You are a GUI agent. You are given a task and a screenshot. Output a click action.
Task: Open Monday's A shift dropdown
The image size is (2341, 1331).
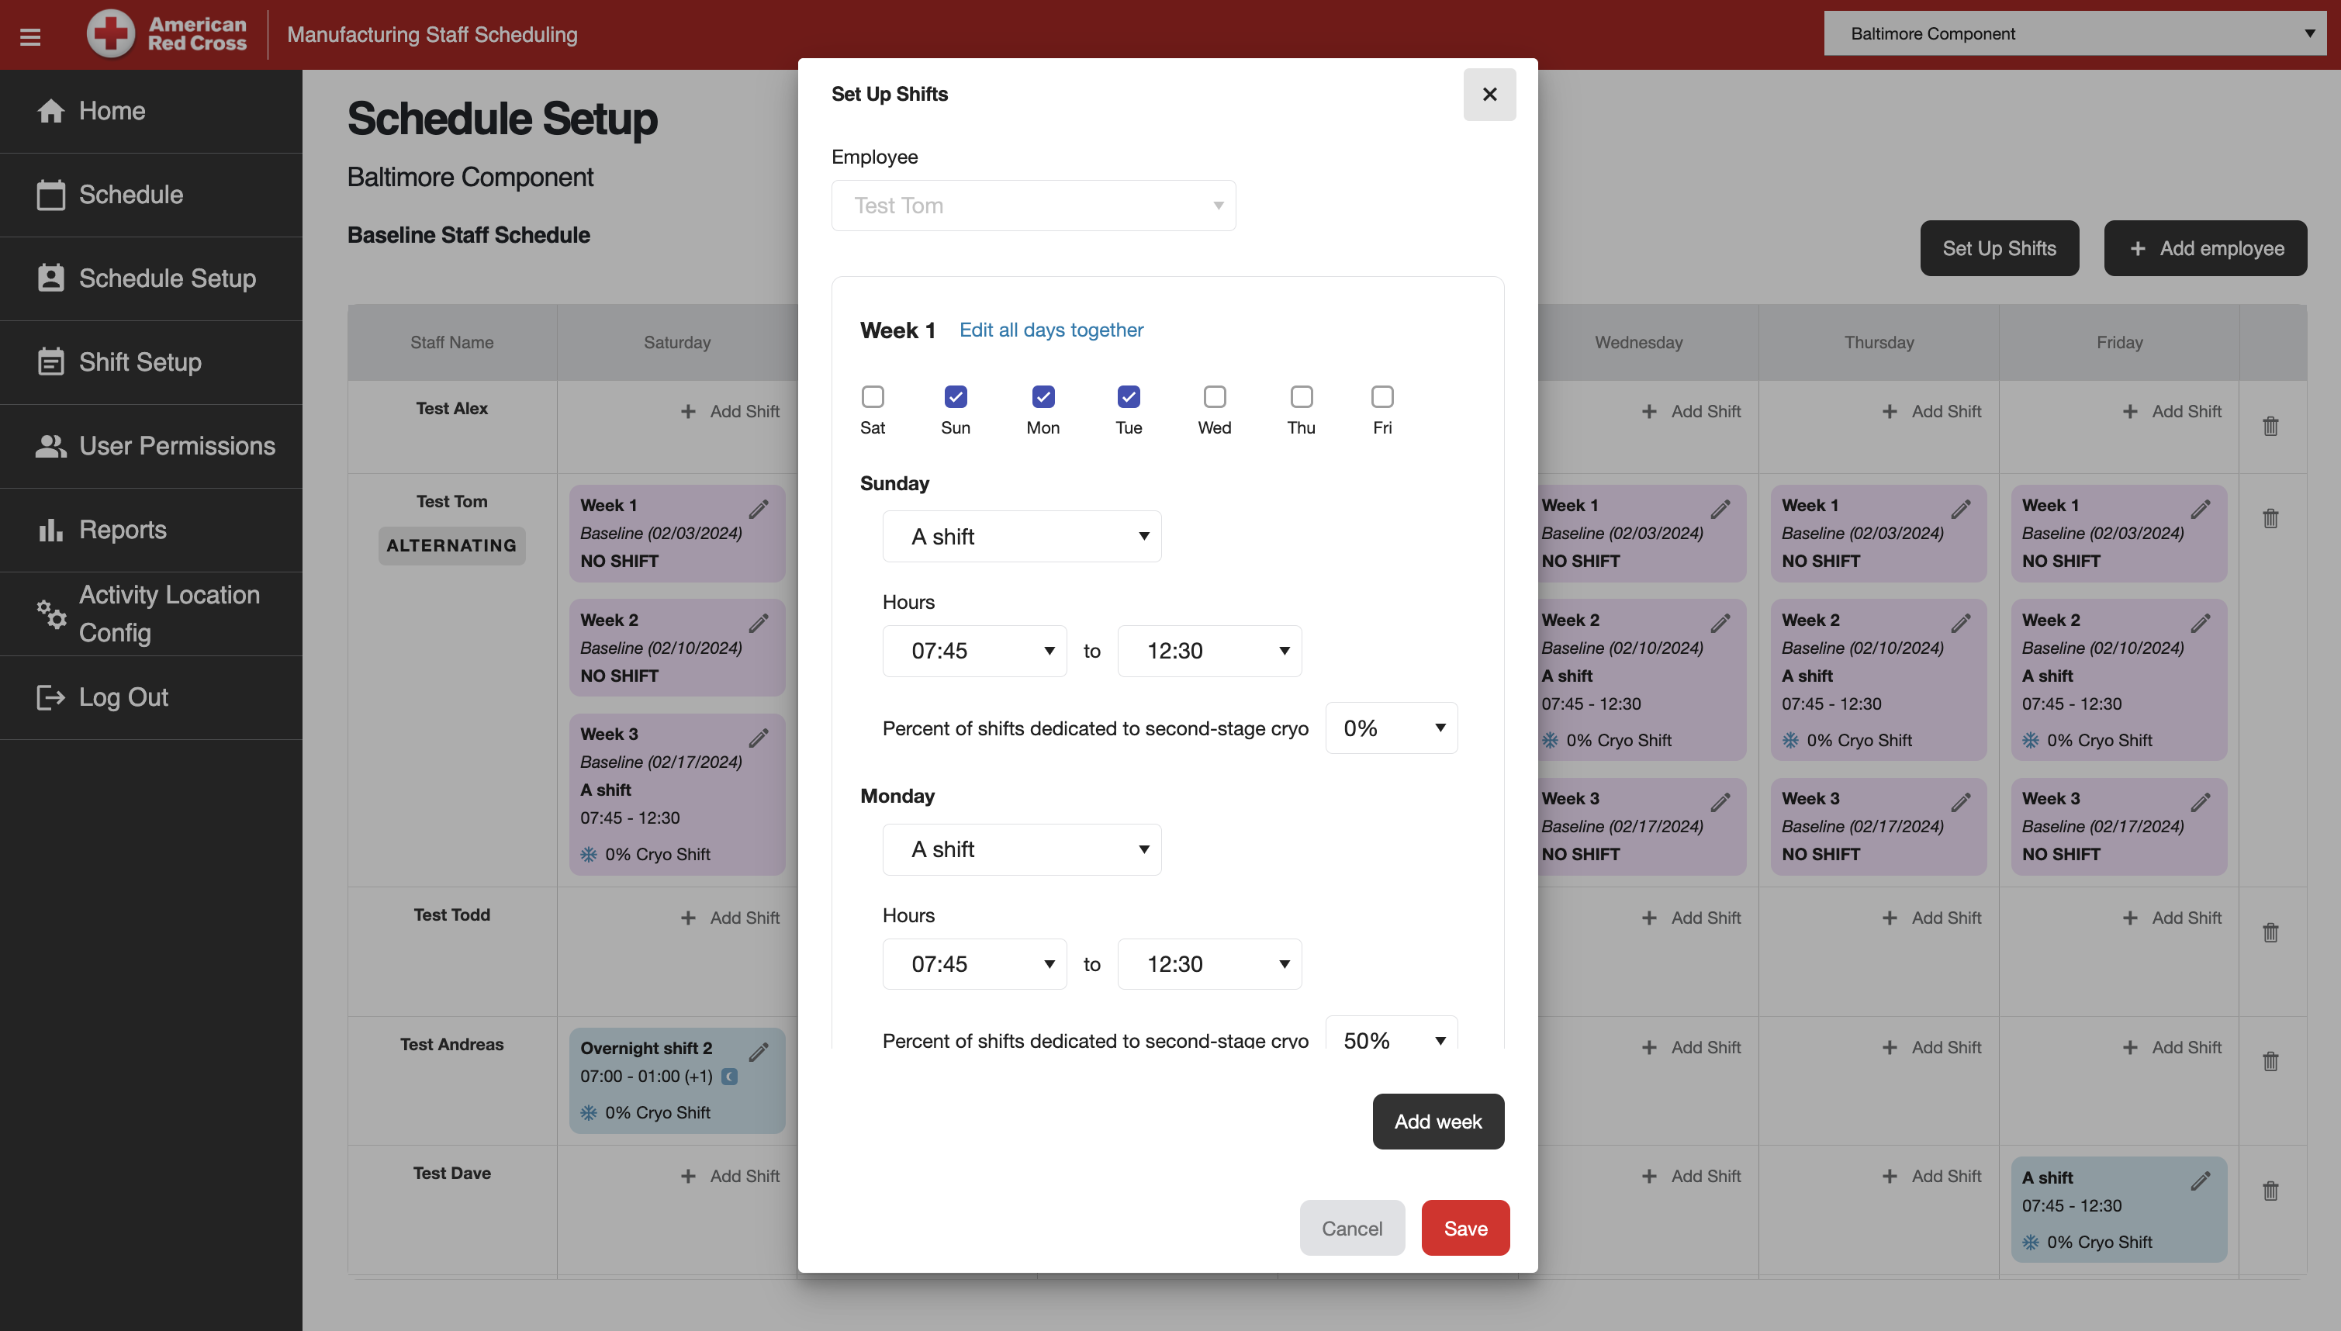click(1021, 849)
